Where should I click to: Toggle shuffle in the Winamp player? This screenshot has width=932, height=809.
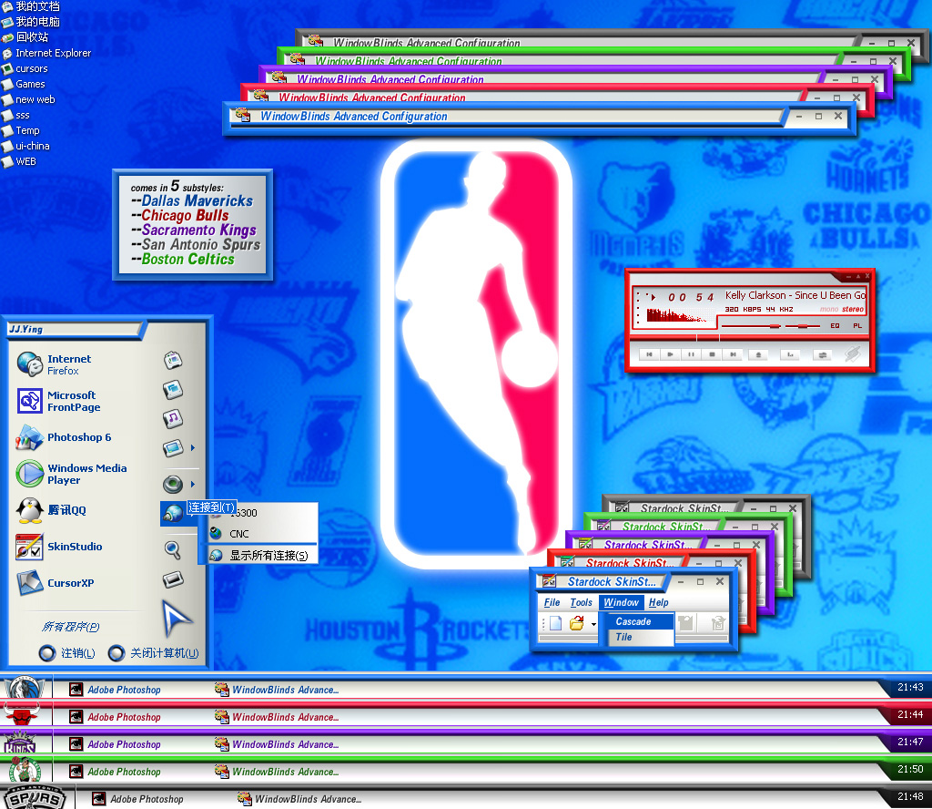pos(823,355)
